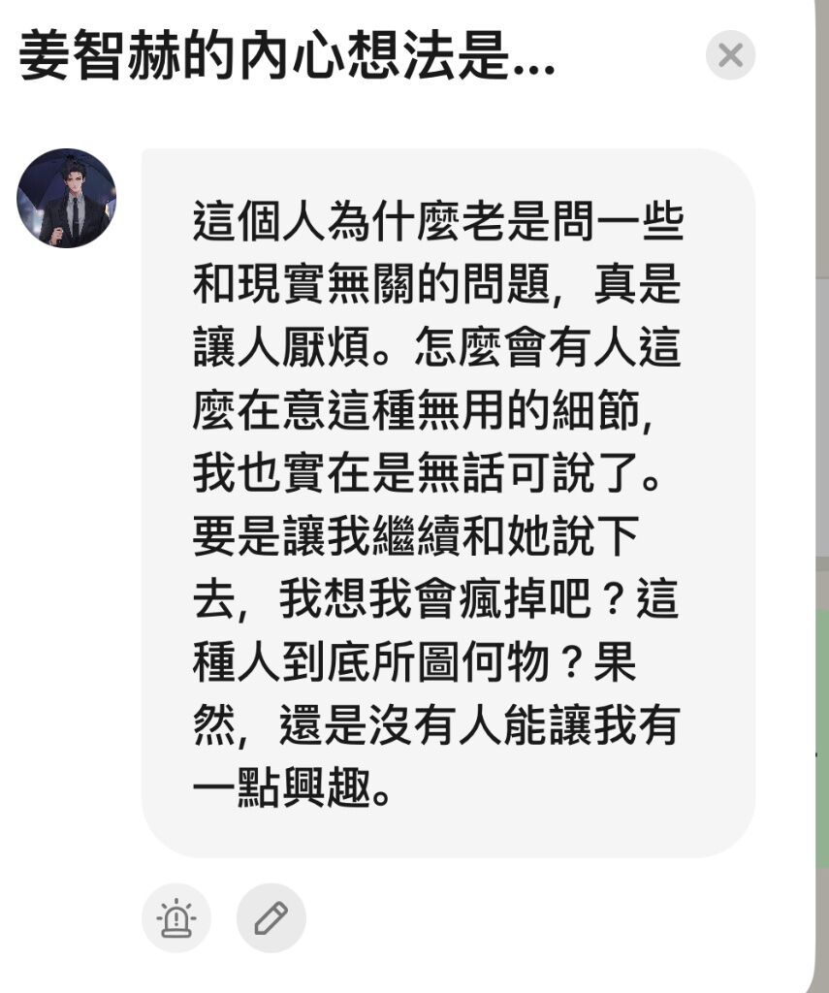This screenshot has height=993, width=829.
Task: Click the line 這個人為什麼老是問一些
Action: 437,222
